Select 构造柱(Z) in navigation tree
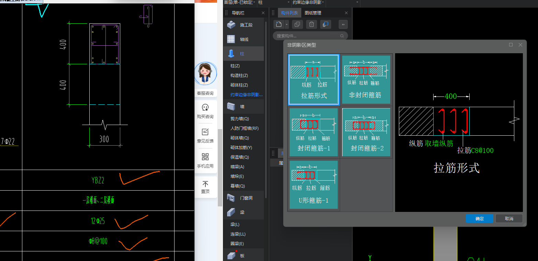 pos(239,75)
